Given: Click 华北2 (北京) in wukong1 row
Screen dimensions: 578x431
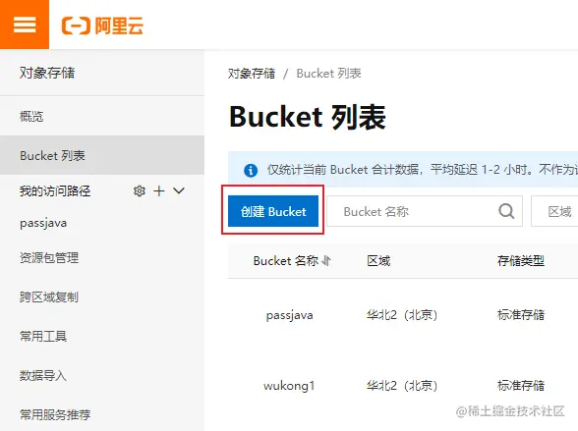Looking at the screenshot, I should point(402,386).
